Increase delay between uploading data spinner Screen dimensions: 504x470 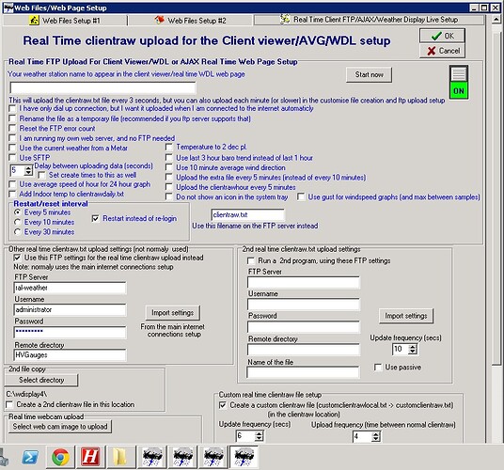point(28,167)
